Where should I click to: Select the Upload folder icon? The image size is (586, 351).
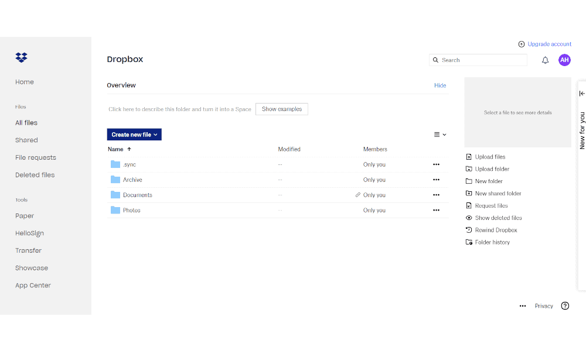click(469, 168)
